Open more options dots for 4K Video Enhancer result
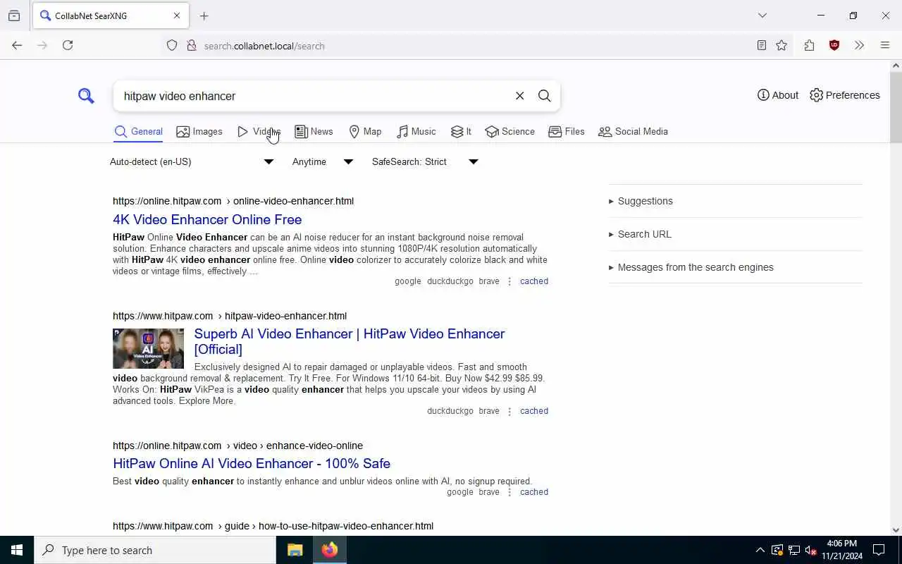This screenshot has width=902, height=564. tap(509, 281)
